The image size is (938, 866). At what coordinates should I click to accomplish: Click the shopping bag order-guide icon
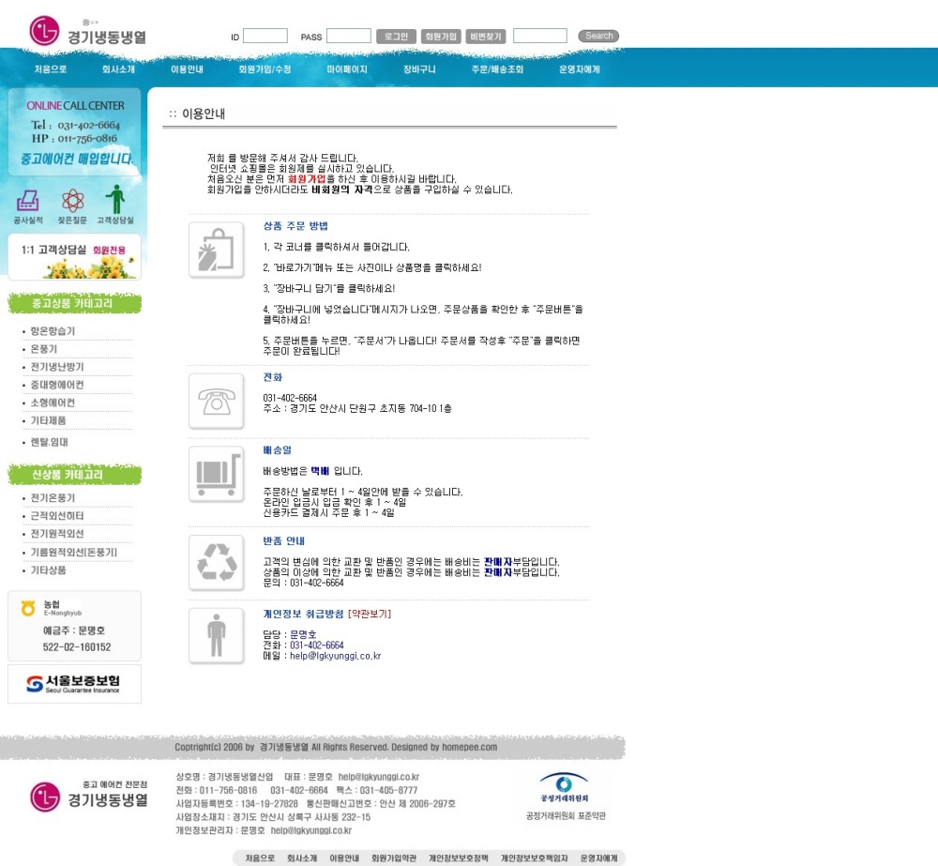coord(217,251)
